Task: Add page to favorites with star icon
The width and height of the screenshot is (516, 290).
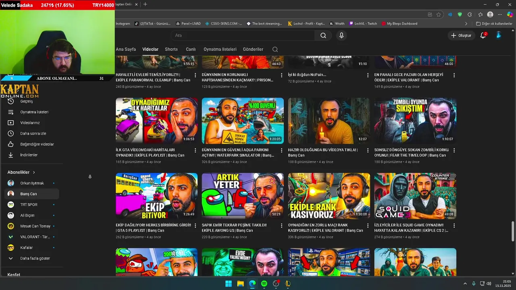Action: (x=439, y=14)
